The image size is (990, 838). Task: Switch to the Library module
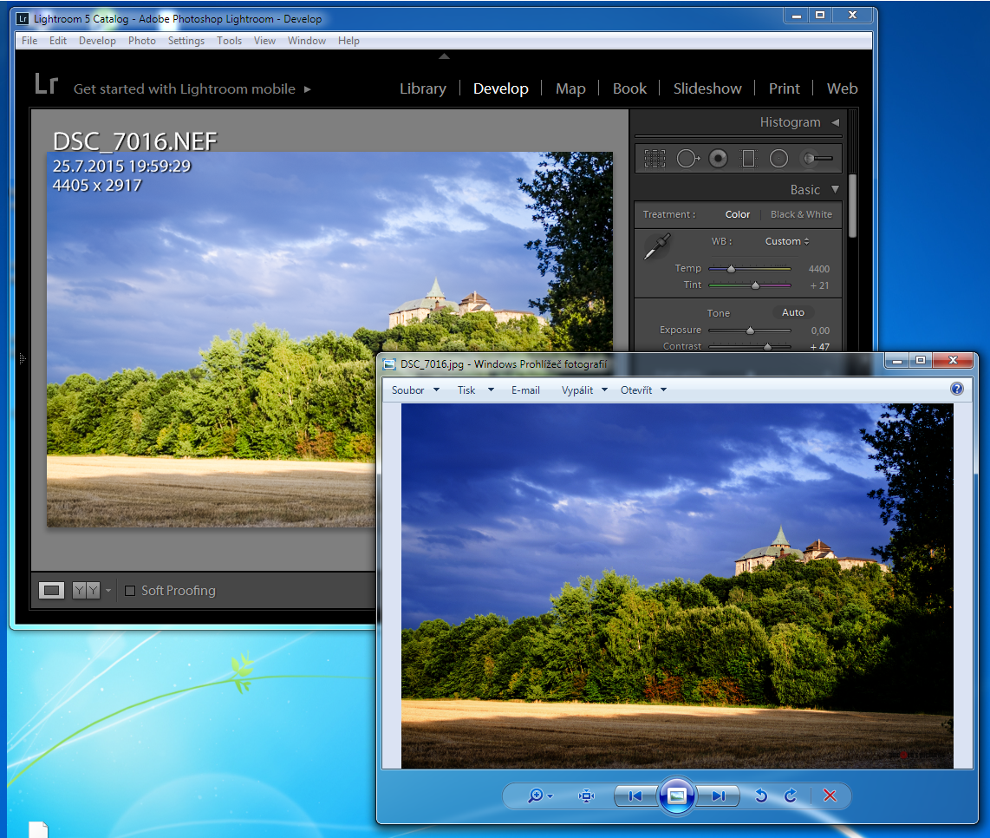click(x=422, y=88)
